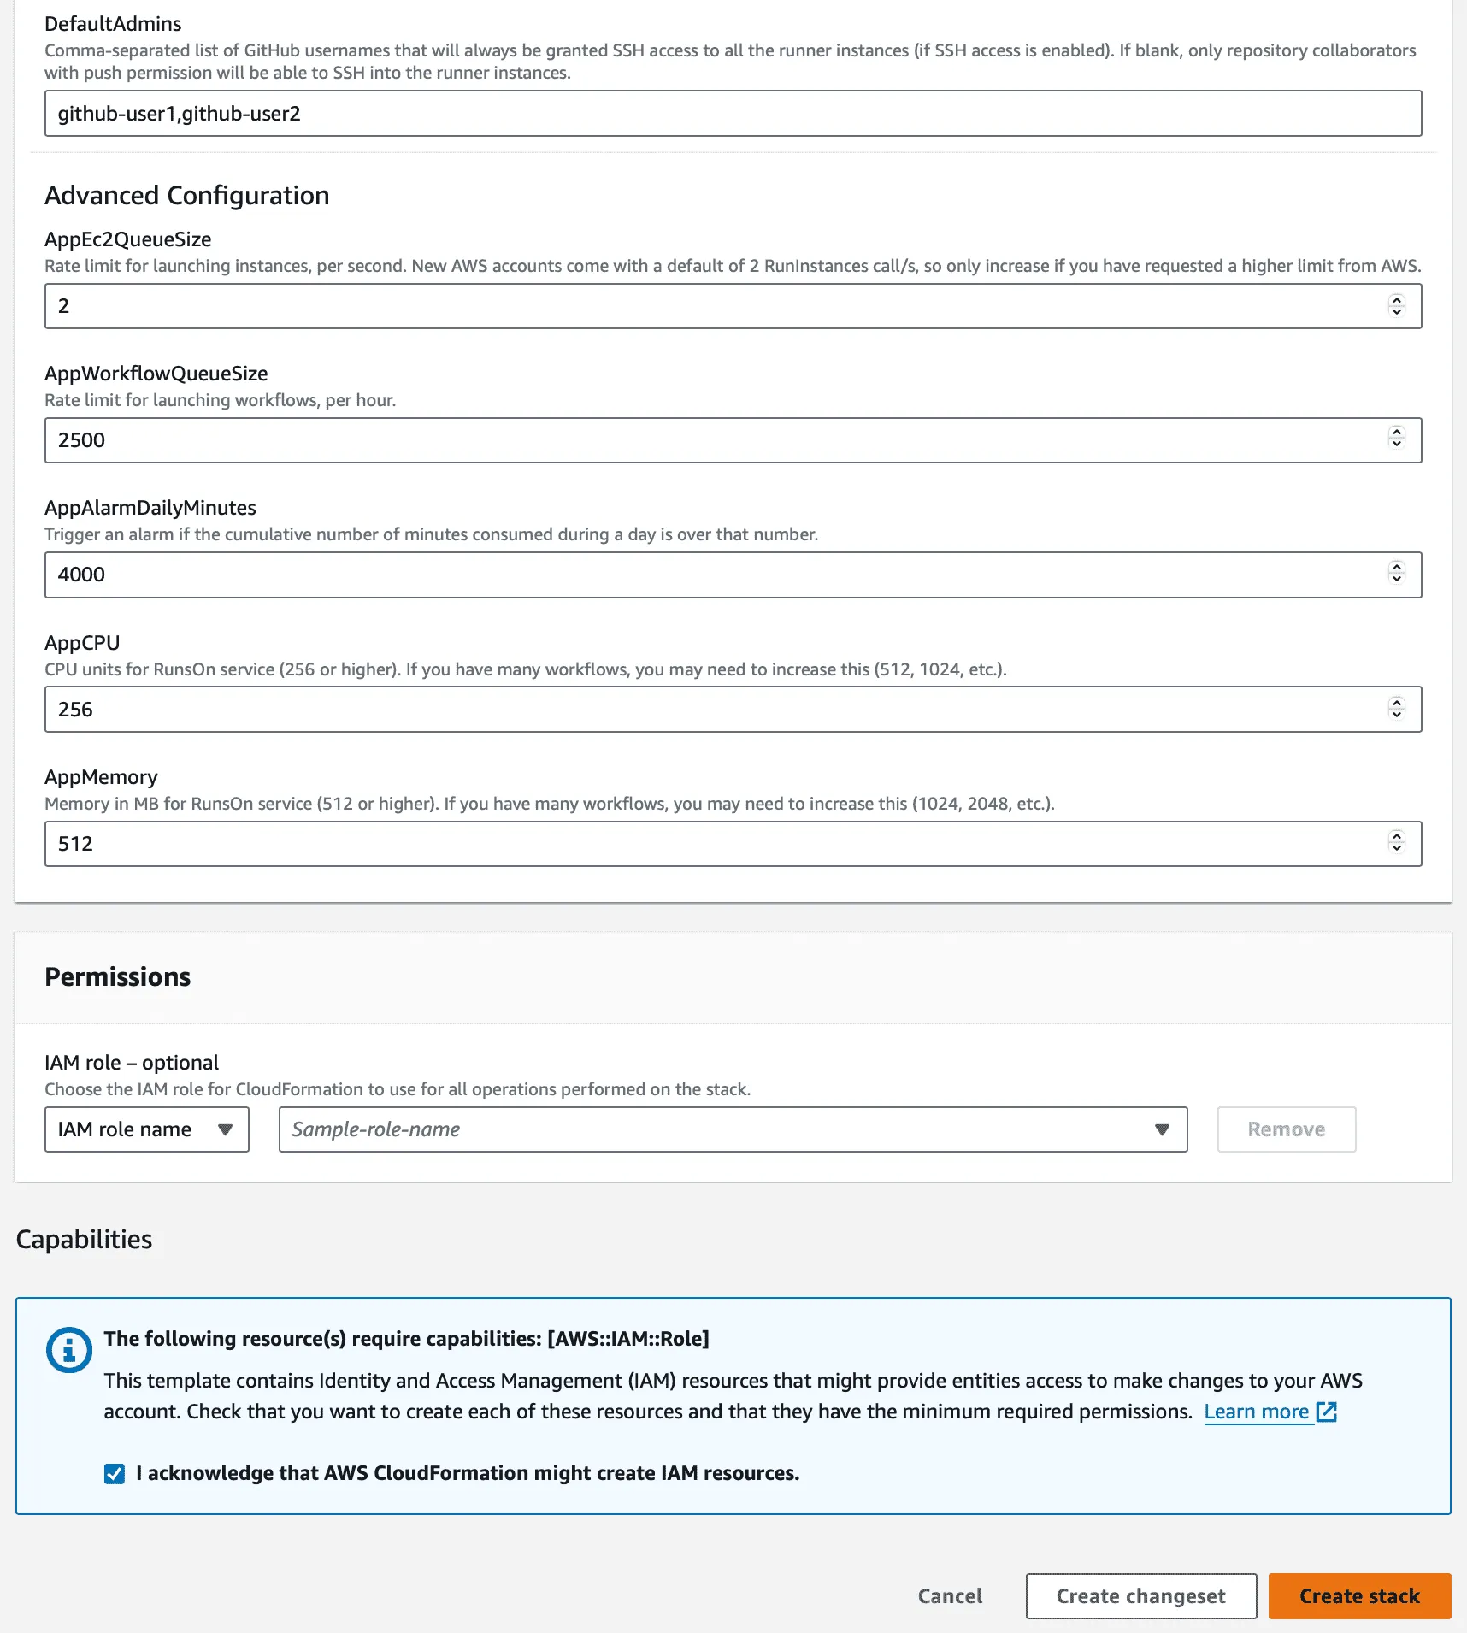The height and width of the screenshot is (1633, 1467).
Task: Open the Learn more link
Action: click(1256, 1412)
